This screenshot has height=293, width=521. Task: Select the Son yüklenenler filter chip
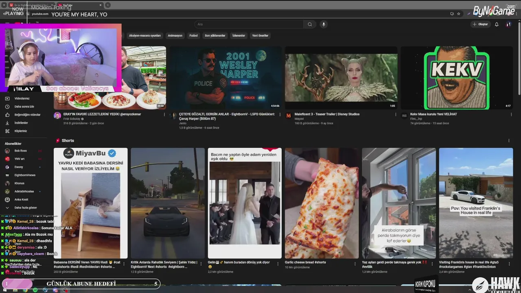[x=215, y=35]
